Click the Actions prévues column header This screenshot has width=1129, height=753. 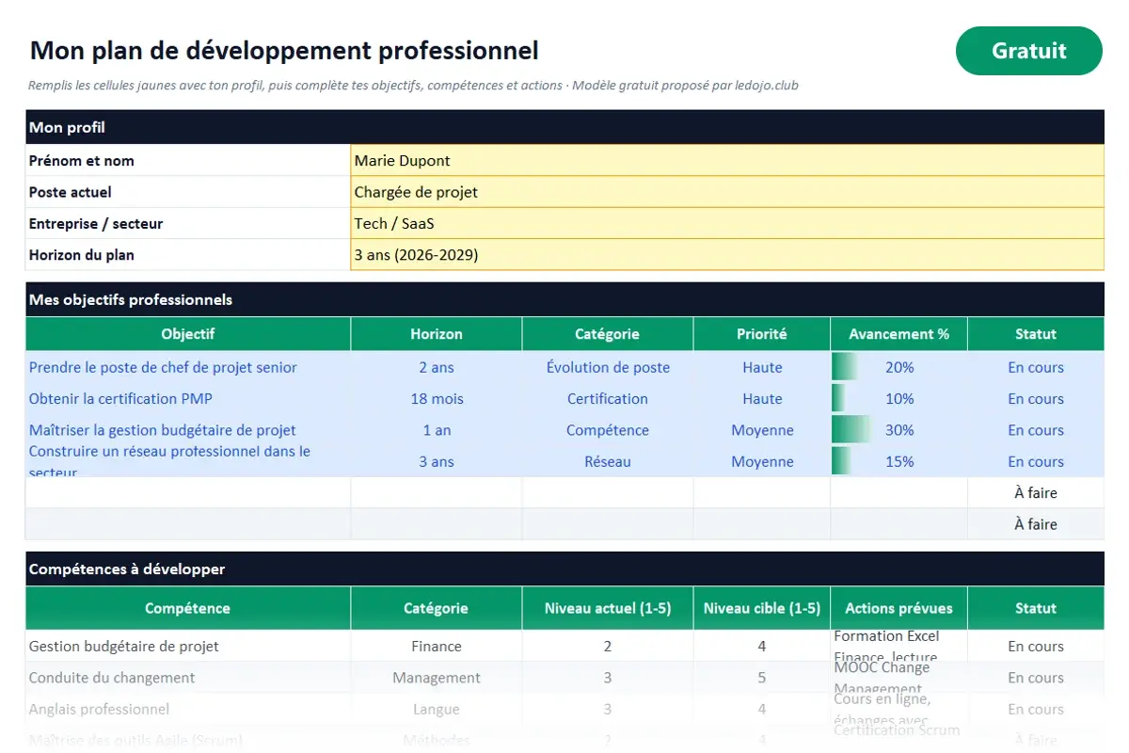[x=899, y=608]
